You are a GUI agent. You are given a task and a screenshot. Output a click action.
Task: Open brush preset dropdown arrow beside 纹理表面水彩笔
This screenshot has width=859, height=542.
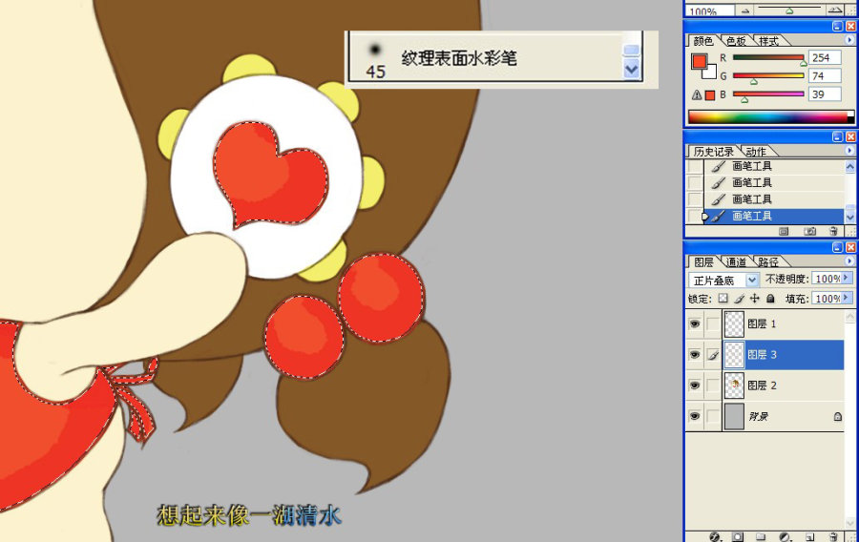click(x=632, y=70)
